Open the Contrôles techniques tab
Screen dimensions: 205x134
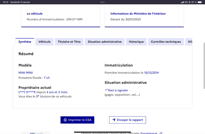166,42
